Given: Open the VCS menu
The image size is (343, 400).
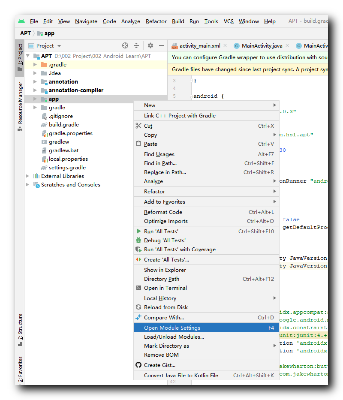Looking at the screenshot, I should tap(229, 21).
